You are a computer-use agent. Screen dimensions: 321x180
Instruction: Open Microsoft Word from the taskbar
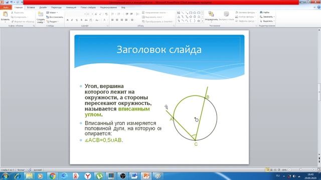click(x=134, y=176)
